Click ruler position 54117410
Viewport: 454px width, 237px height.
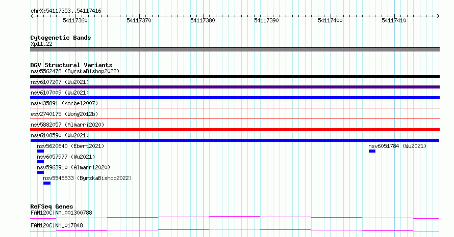click(x=394, y=20)
